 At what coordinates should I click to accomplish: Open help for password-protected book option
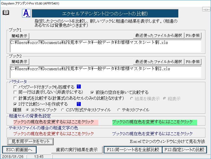(79, 87)
